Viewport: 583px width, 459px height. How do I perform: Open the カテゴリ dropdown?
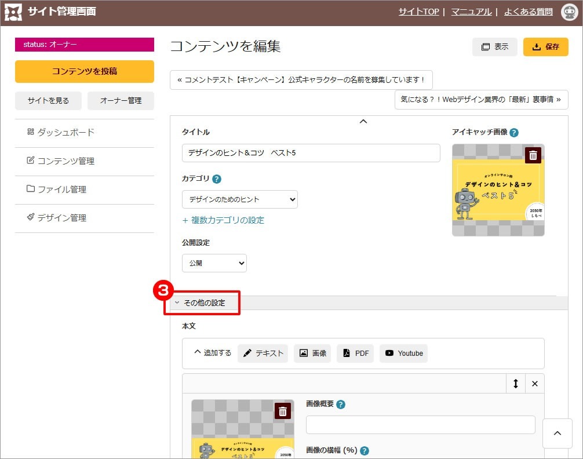pos(239,199)
